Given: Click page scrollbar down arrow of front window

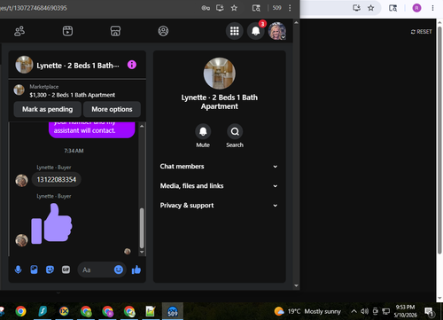Looking at the screenshot, I should (x=296, y=285).
